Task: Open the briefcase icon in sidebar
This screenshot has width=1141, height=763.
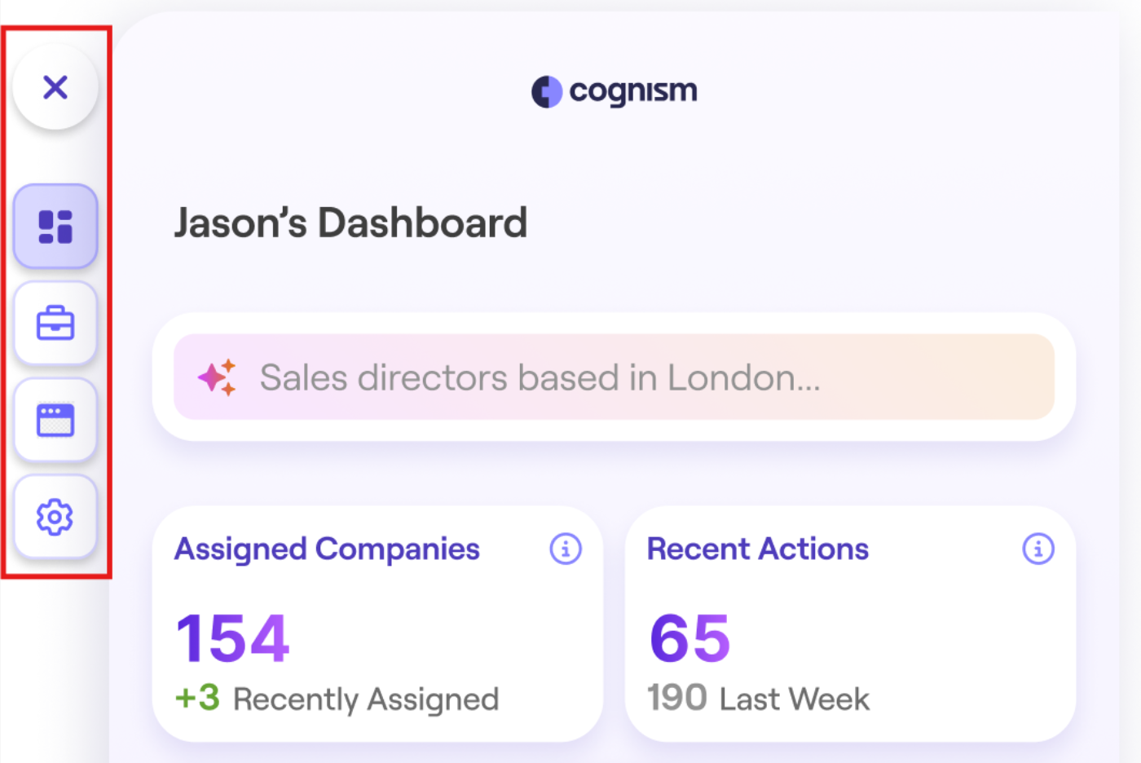Action: point(55,324)
